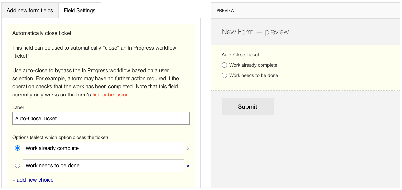Switch to the Add new form fields tab
The height and width of the screenshot is (190, 402).
pos(30,10)
